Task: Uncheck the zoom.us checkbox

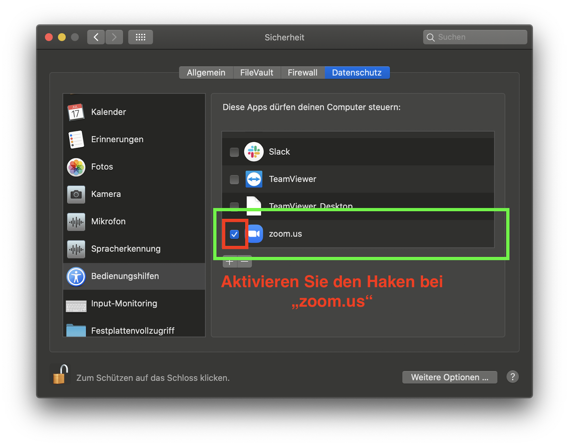Action: (x=234, y=234)
